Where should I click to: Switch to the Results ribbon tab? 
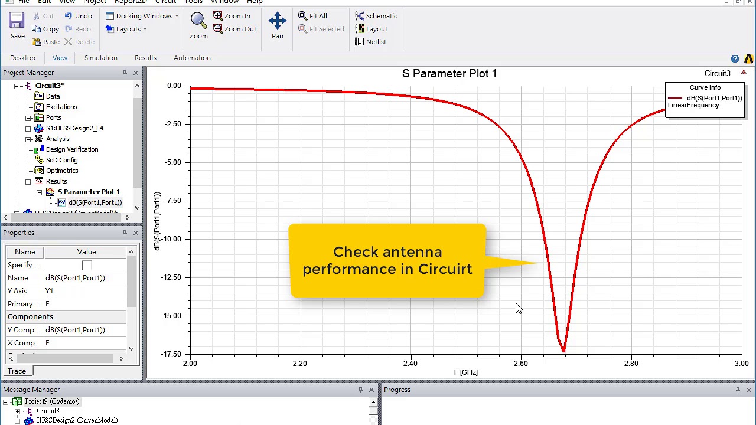(145, 58)
